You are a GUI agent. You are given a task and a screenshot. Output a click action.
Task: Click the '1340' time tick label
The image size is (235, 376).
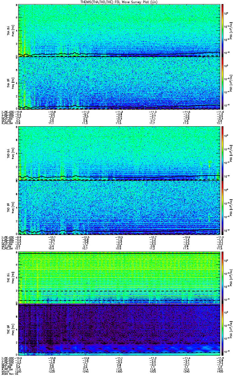pyautogui.click(x=186, y=372)
